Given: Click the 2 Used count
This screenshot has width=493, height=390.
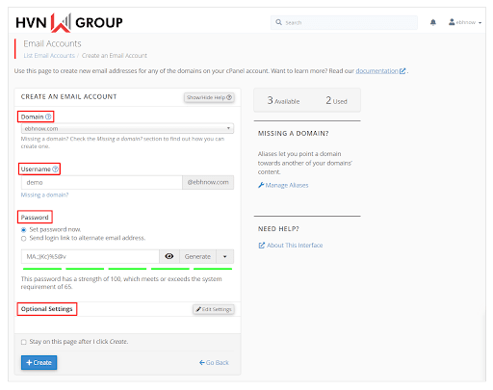Looking at the screenshot, I should click(x=336, y=100).
